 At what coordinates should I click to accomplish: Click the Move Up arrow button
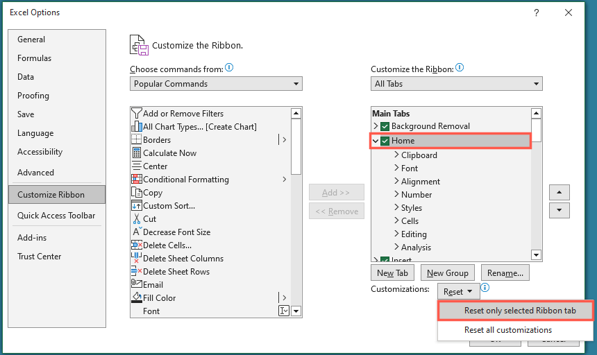(x=560, y=191)
